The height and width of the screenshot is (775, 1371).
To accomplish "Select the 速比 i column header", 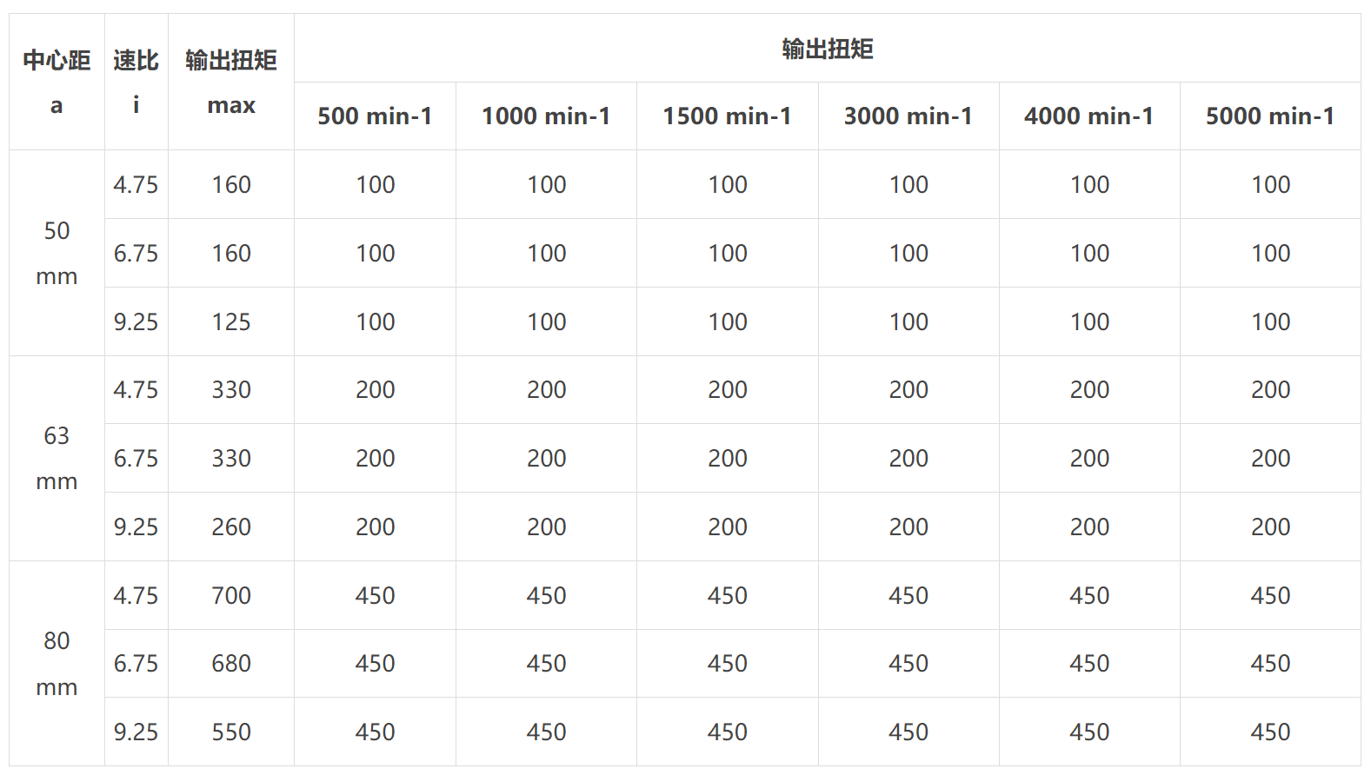I will (x=136, y=82).
